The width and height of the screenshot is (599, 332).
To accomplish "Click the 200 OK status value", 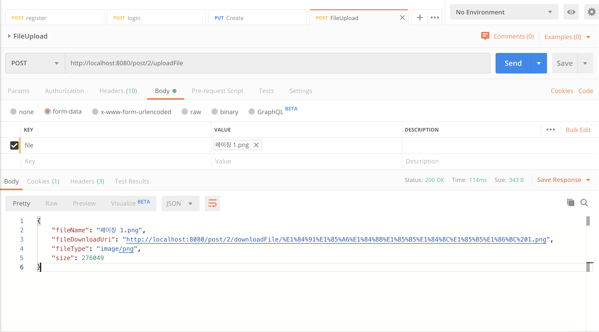I will [435, 180].
